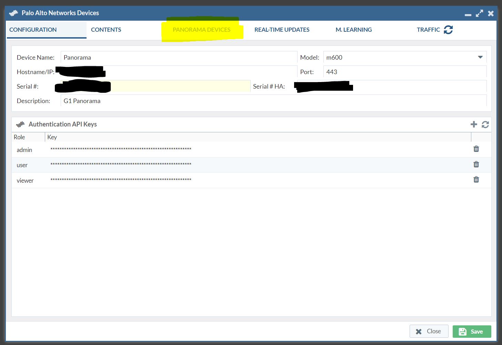This screenshot has width=502, height=345.
Task: Click the Close button
Action: (429, 331)
